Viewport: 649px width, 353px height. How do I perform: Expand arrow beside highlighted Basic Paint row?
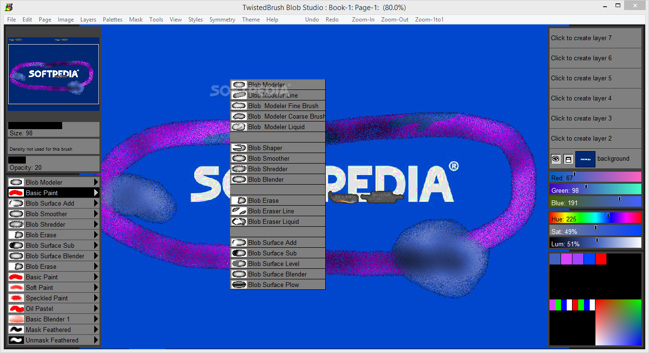[x=96, y=193]
